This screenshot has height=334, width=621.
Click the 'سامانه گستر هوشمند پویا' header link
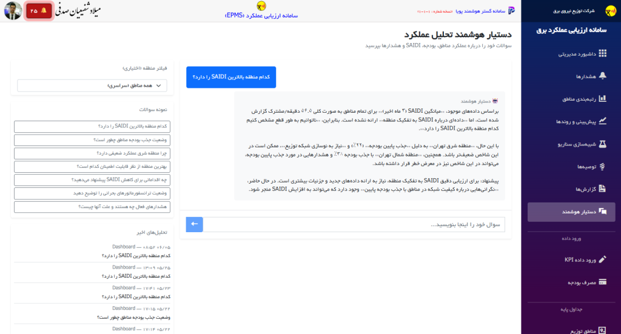480,11
